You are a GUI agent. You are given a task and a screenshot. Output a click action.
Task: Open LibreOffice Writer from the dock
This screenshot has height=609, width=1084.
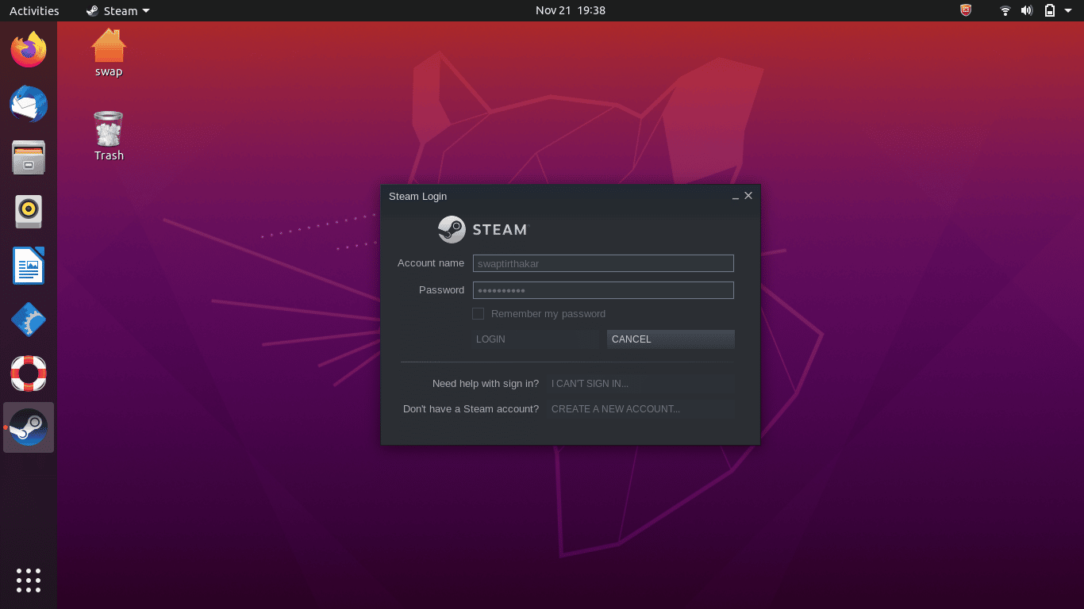click(x=29, y=266)
